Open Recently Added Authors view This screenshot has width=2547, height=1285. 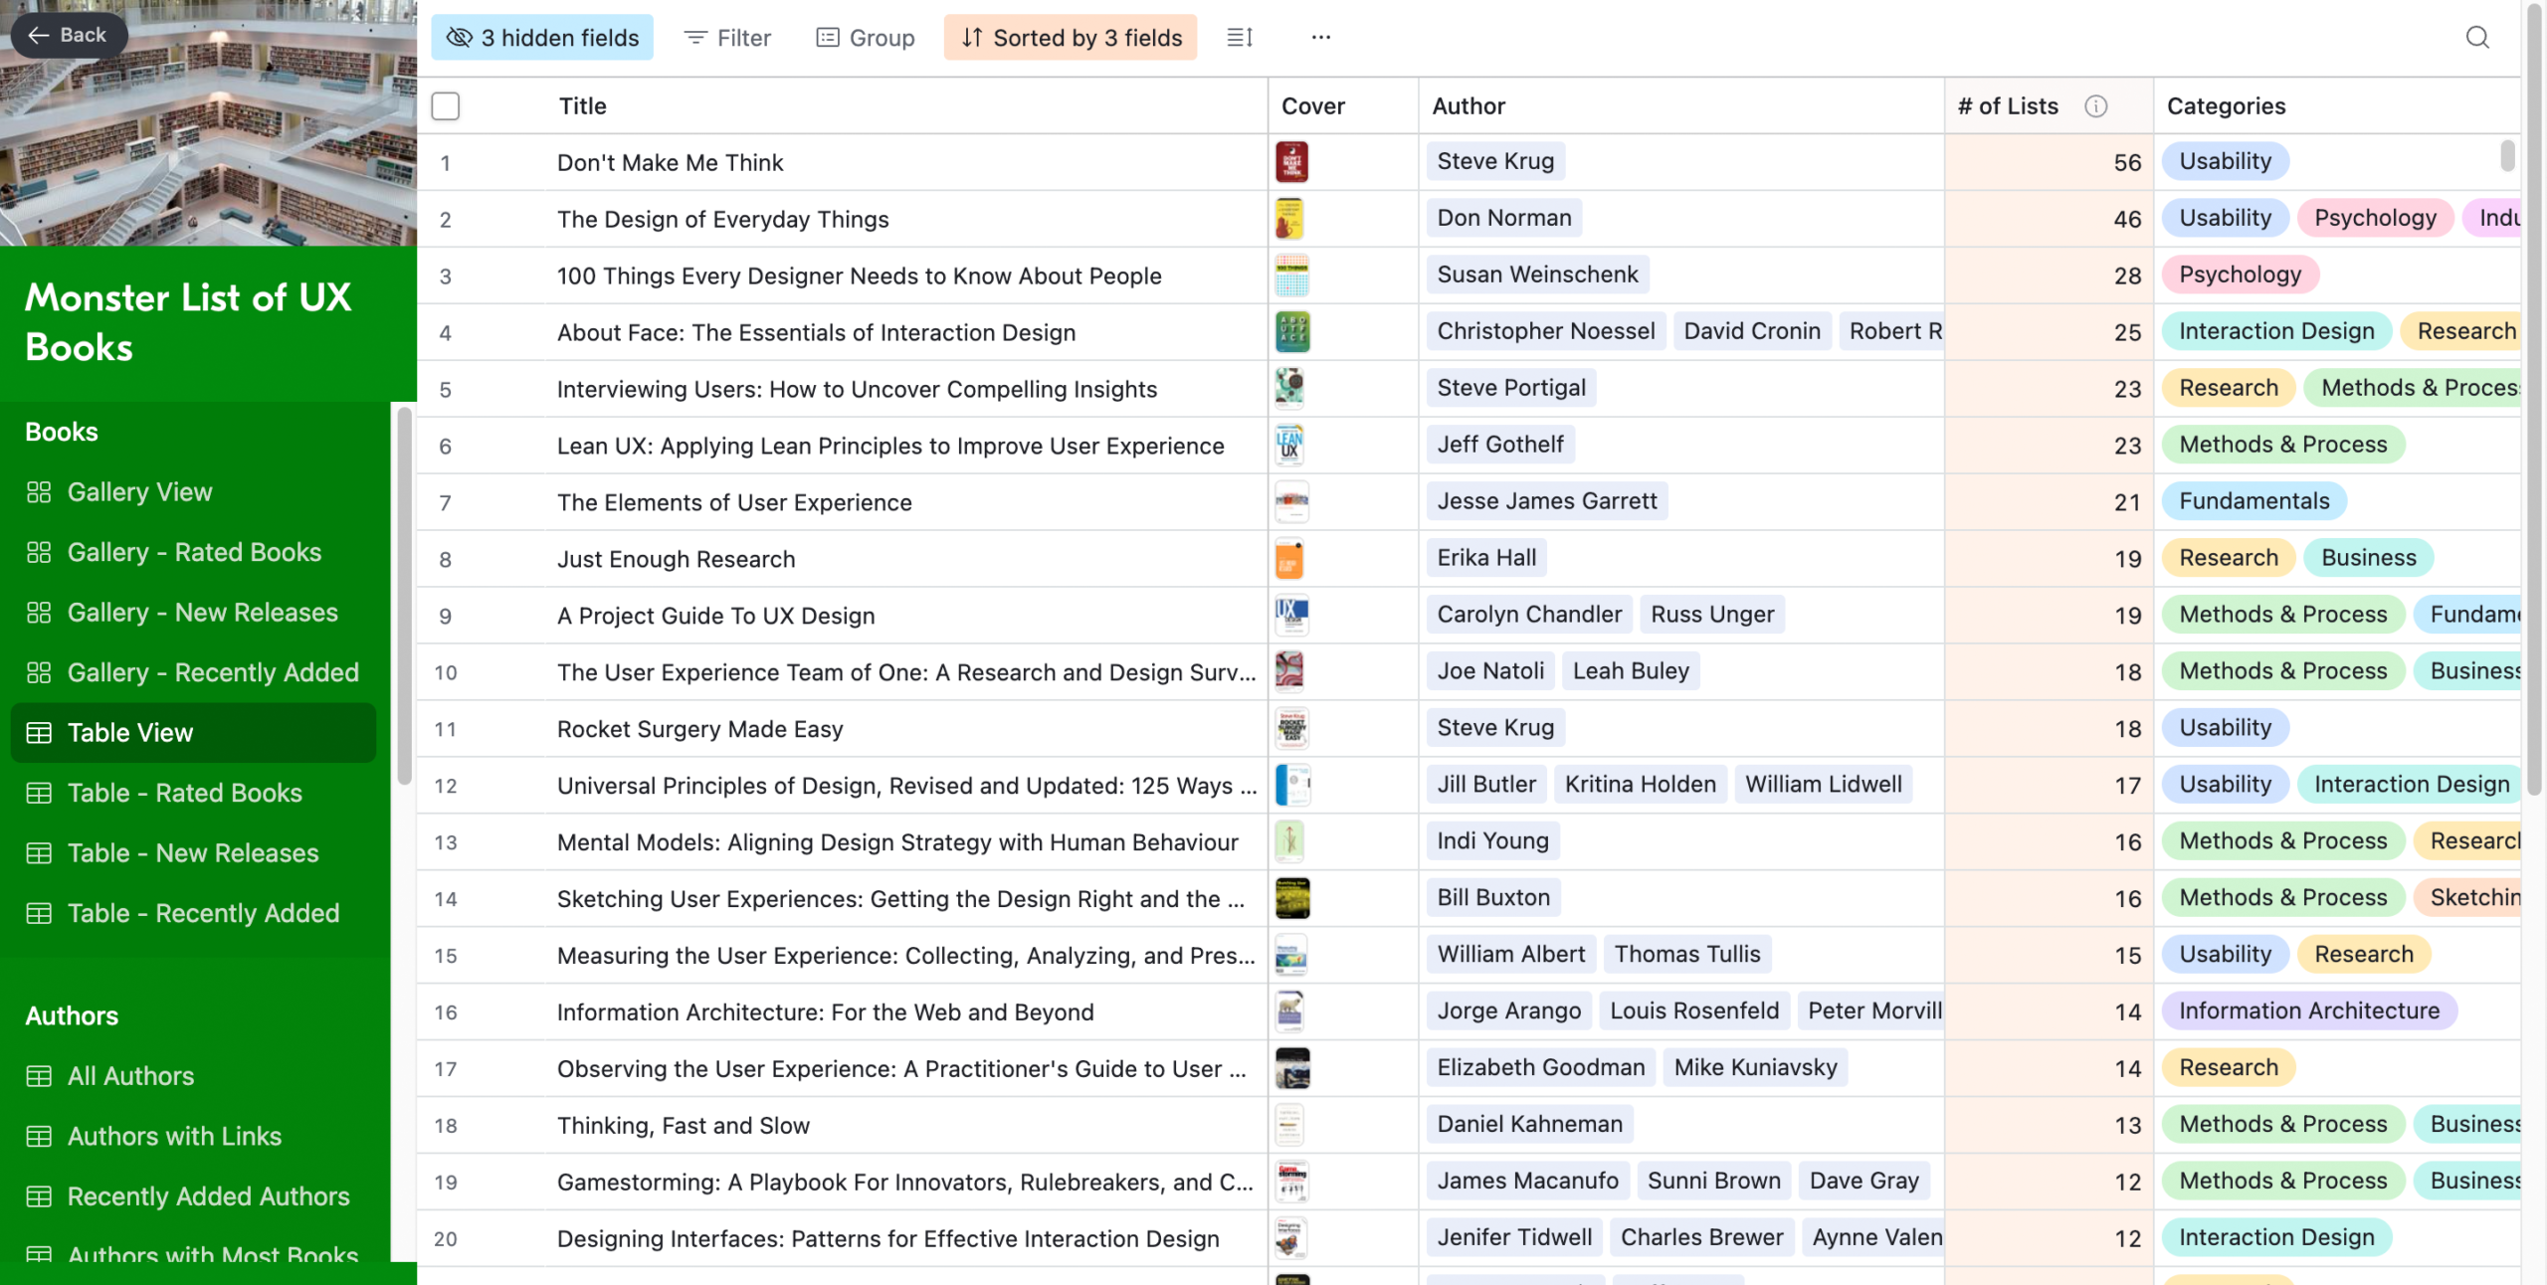pyautogui.click(x=194, y=1196)
